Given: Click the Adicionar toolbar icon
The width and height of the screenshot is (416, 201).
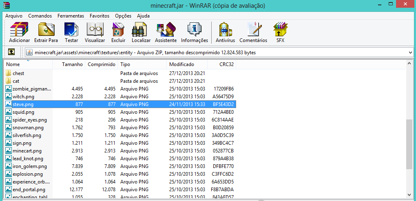Looking at the screenshot, I should coord(19,32).
